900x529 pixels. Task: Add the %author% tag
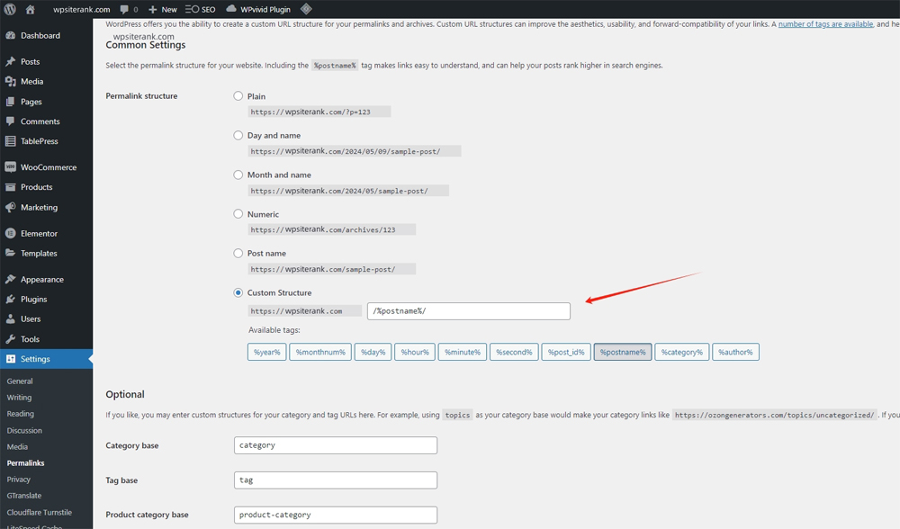pyautogui.click(x=735, y=352)
